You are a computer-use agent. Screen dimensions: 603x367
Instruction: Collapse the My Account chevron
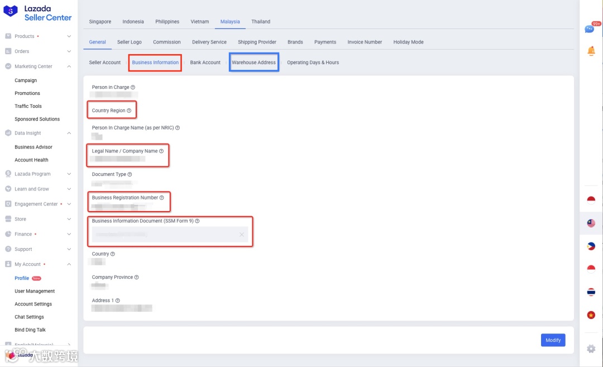coord(69,264)
